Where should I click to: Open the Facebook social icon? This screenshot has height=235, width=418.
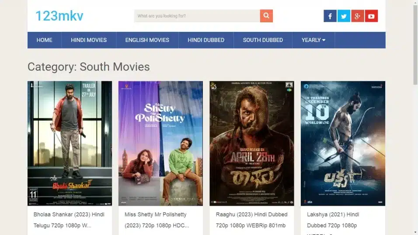pos(330,16)
